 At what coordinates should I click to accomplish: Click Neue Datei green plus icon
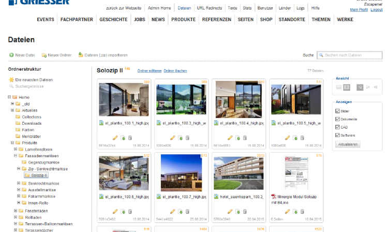(x=11, y=55)
